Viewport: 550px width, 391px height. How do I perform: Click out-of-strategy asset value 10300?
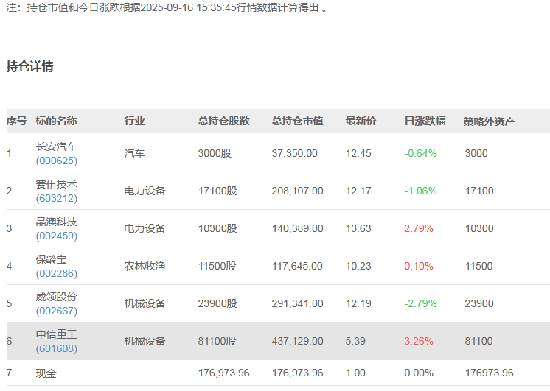(479, 228)
